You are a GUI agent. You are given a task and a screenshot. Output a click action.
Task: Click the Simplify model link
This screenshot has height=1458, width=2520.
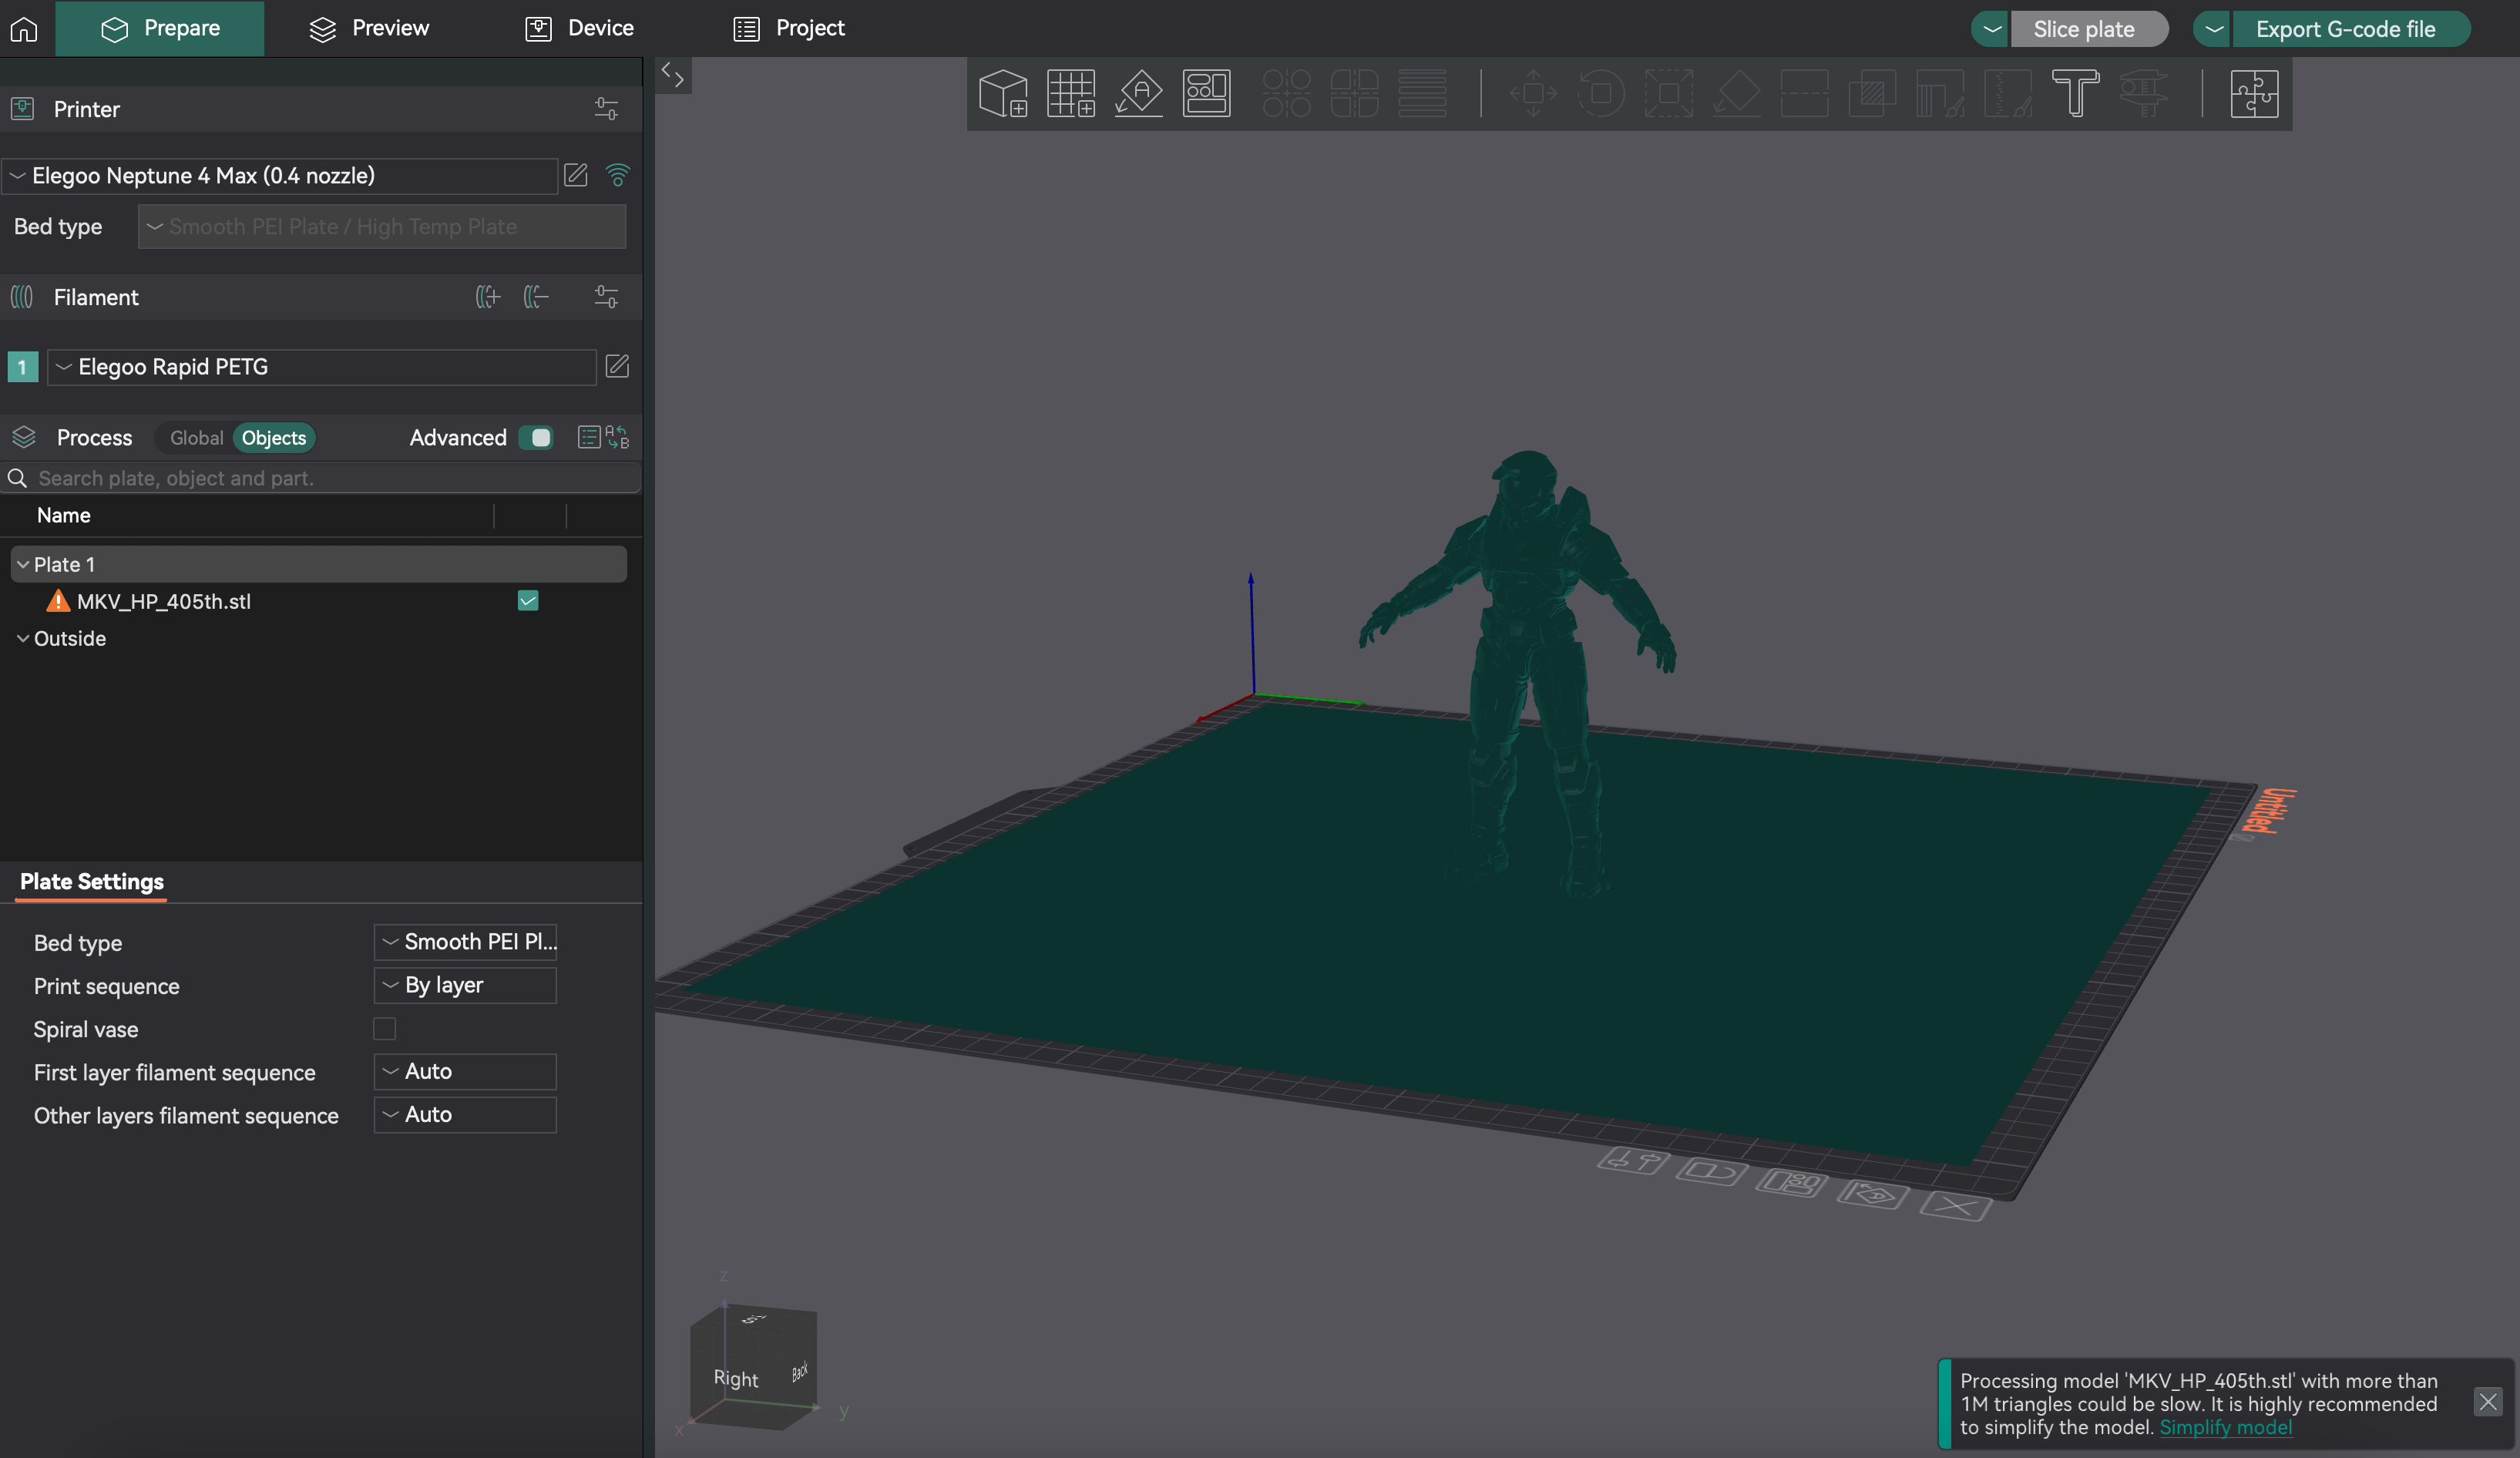(2225, 1427)
